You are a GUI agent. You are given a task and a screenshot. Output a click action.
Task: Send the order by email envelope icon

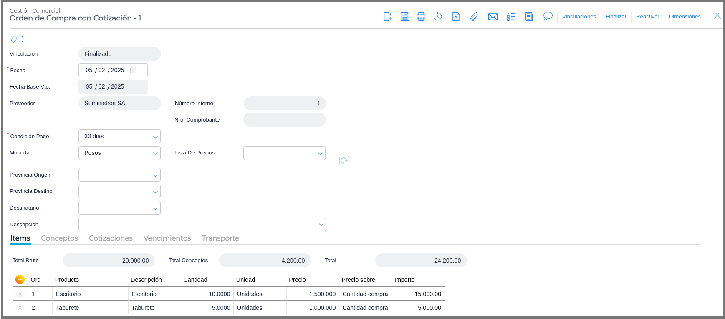click(493, 17)
